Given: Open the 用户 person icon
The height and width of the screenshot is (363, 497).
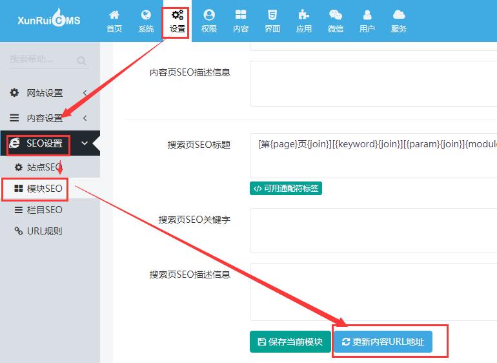Looking at the screenshot, I should click(367, 15).
